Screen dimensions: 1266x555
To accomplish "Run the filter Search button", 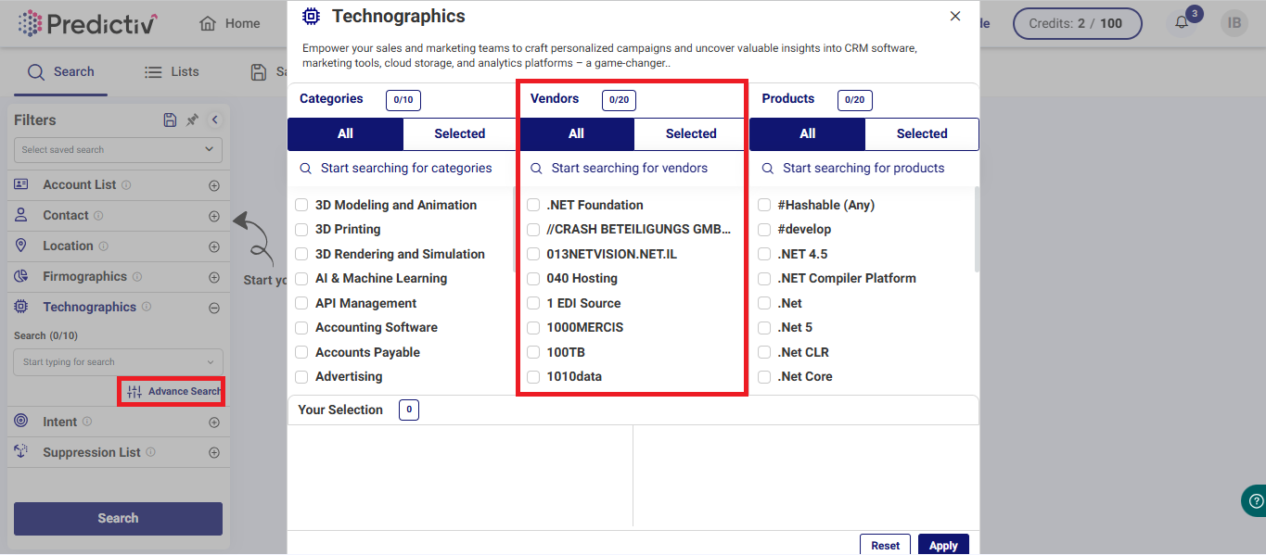I will (118, 518).
